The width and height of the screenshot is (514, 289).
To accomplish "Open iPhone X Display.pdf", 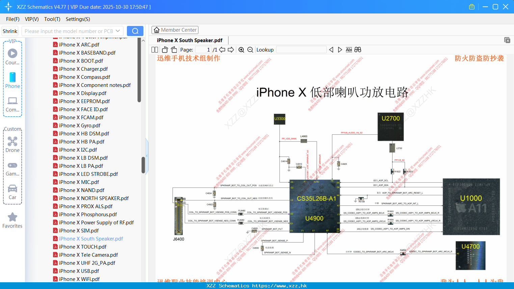I will (83, 93).
